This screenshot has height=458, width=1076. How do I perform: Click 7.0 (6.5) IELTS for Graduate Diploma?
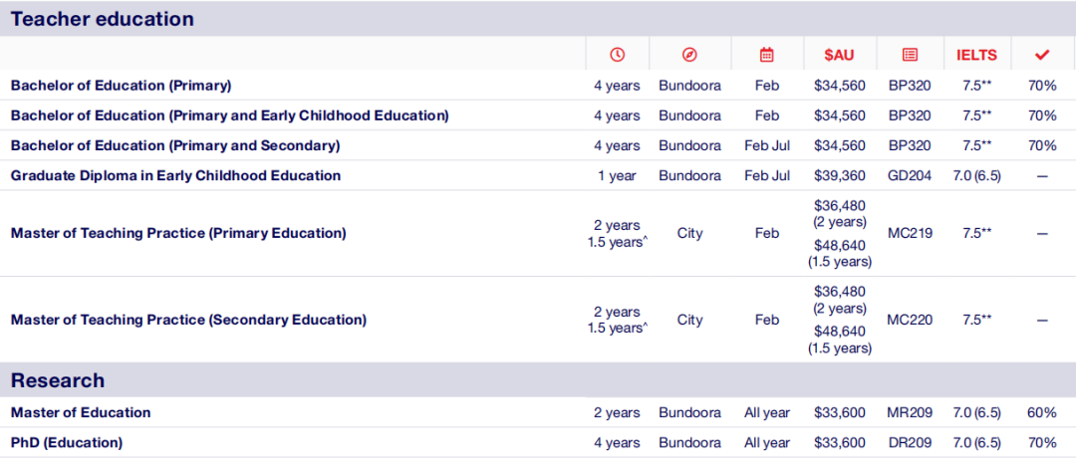click(976, 175)
